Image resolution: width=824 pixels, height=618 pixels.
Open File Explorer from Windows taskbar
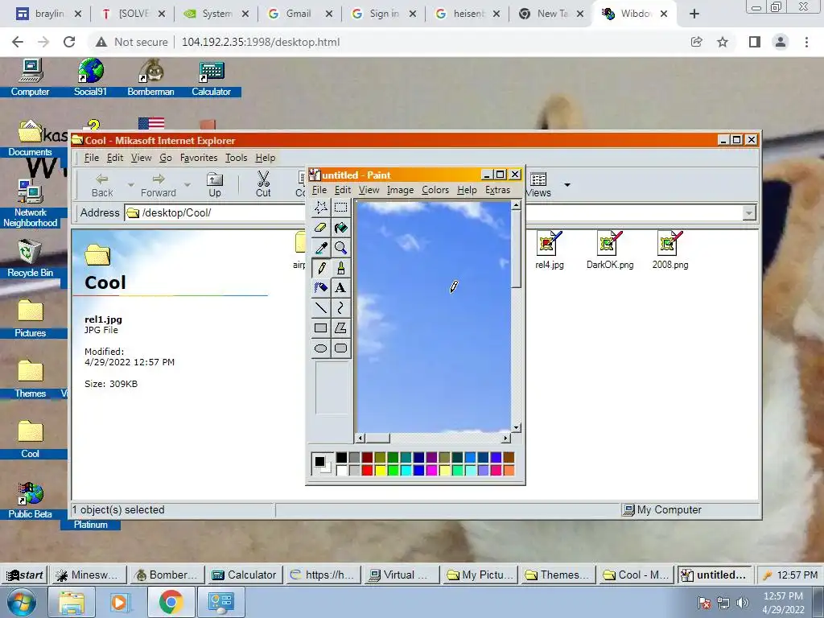(x=71, y=602)
